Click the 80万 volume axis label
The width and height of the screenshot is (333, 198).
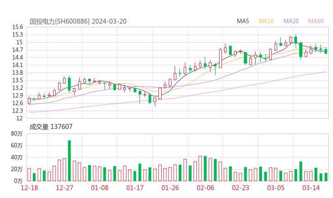click(x=17, y=134)
